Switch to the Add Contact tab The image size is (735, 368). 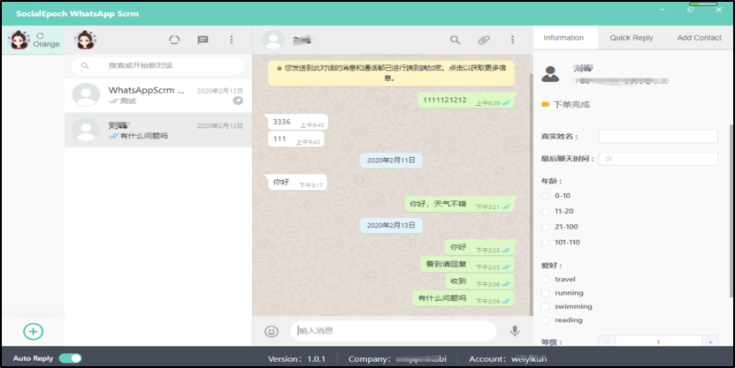(x=699, y=38)
